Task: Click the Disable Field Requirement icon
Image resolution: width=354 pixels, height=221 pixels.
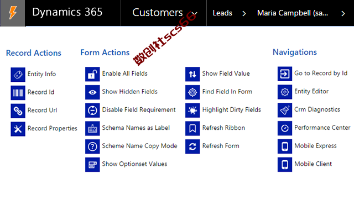Action: [92, 110]
